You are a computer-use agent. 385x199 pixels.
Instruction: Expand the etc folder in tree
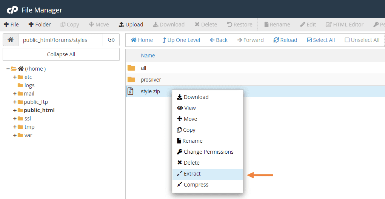click(15, 77)
